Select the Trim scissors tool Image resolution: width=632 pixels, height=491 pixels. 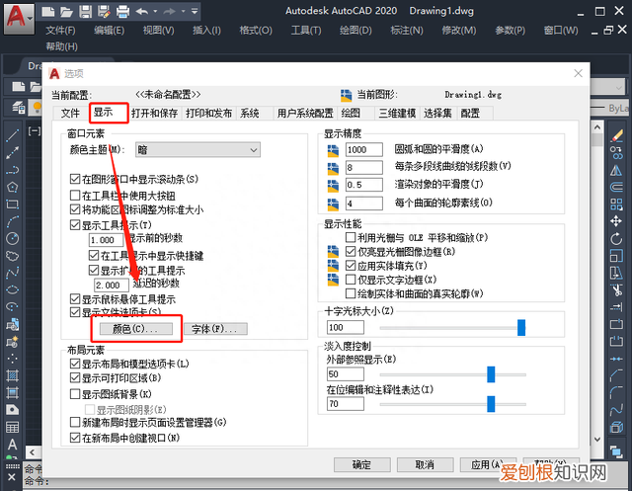point(616,289)
